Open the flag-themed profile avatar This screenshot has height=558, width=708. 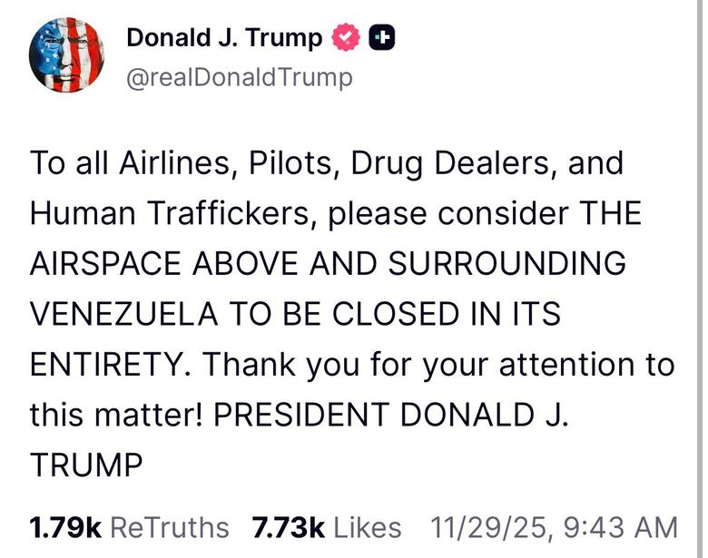(68, 54)
